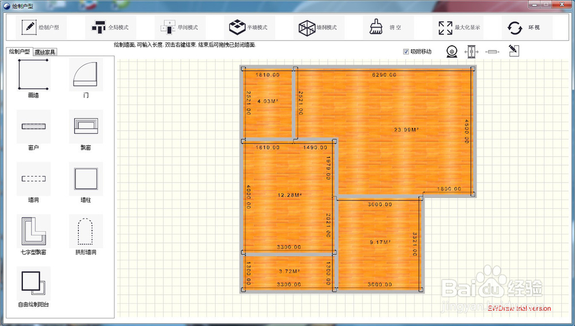Click the webcam camera icon
Viewport: 575px width, 326px height.
(x=452, y=51)
